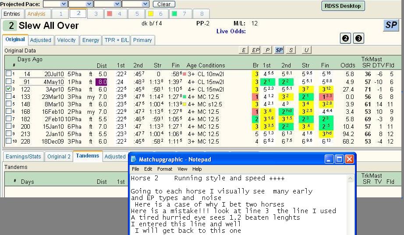Open the second Projected Pace dropdown
Screen dimensions: 404x235
(x=89, y=4)
